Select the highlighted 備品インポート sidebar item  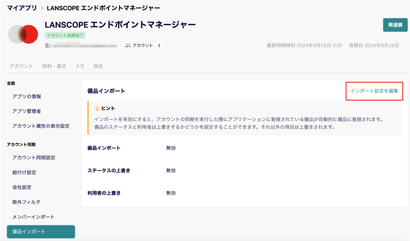[x=41, y=231]
